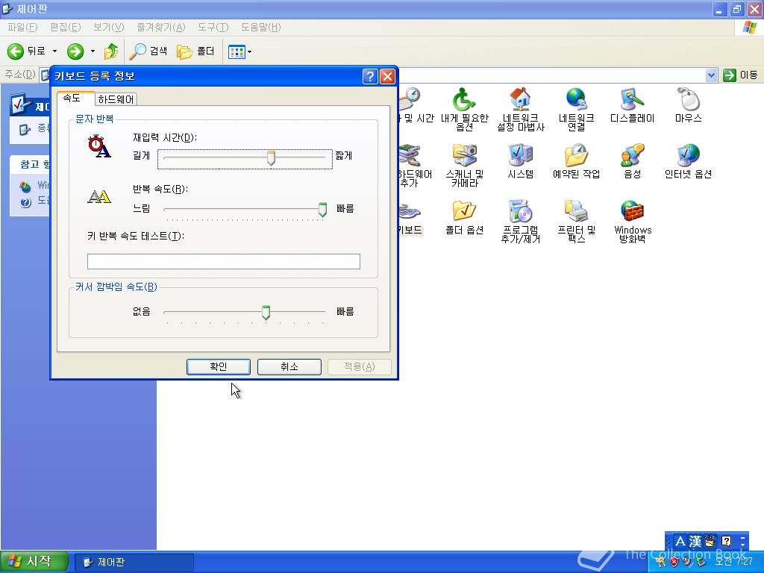
Task: Open the 폴더 옵션 icon
Action: (x=464, y=217)
